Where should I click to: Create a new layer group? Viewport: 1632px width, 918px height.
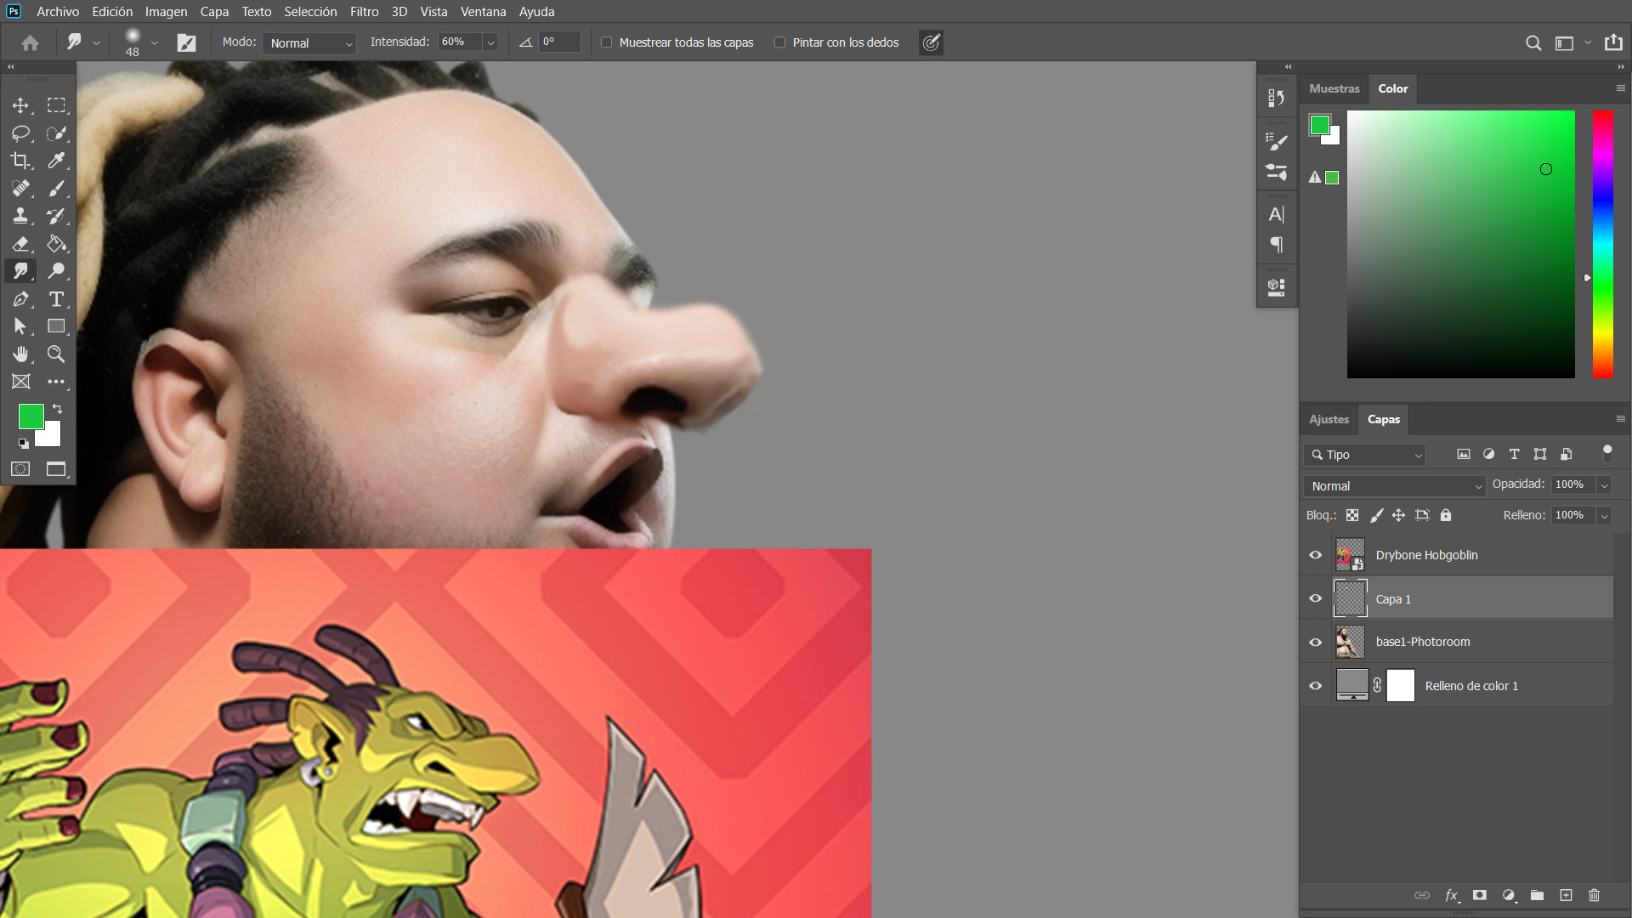(x=1537, y=895)
